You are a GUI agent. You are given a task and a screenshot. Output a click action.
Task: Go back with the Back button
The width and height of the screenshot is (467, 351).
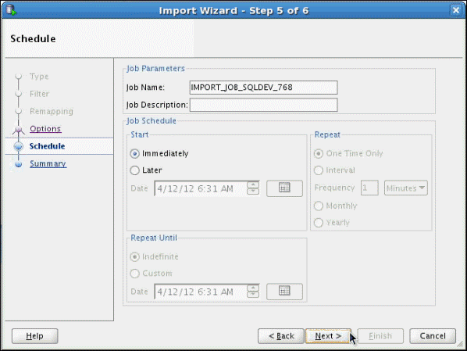click(281, 336)
